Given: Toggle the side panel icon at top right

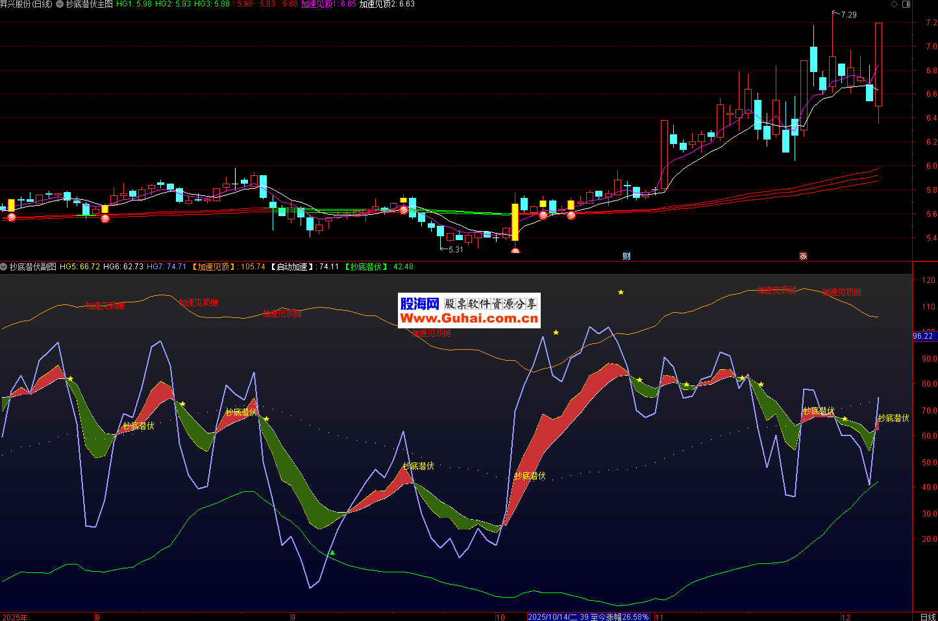Looking at the screenshot, I should coord(907,5).
